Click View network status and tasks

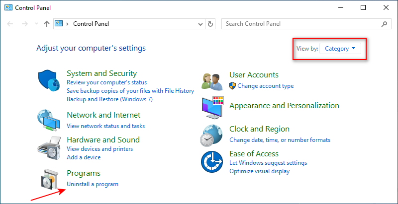point(105,126)
